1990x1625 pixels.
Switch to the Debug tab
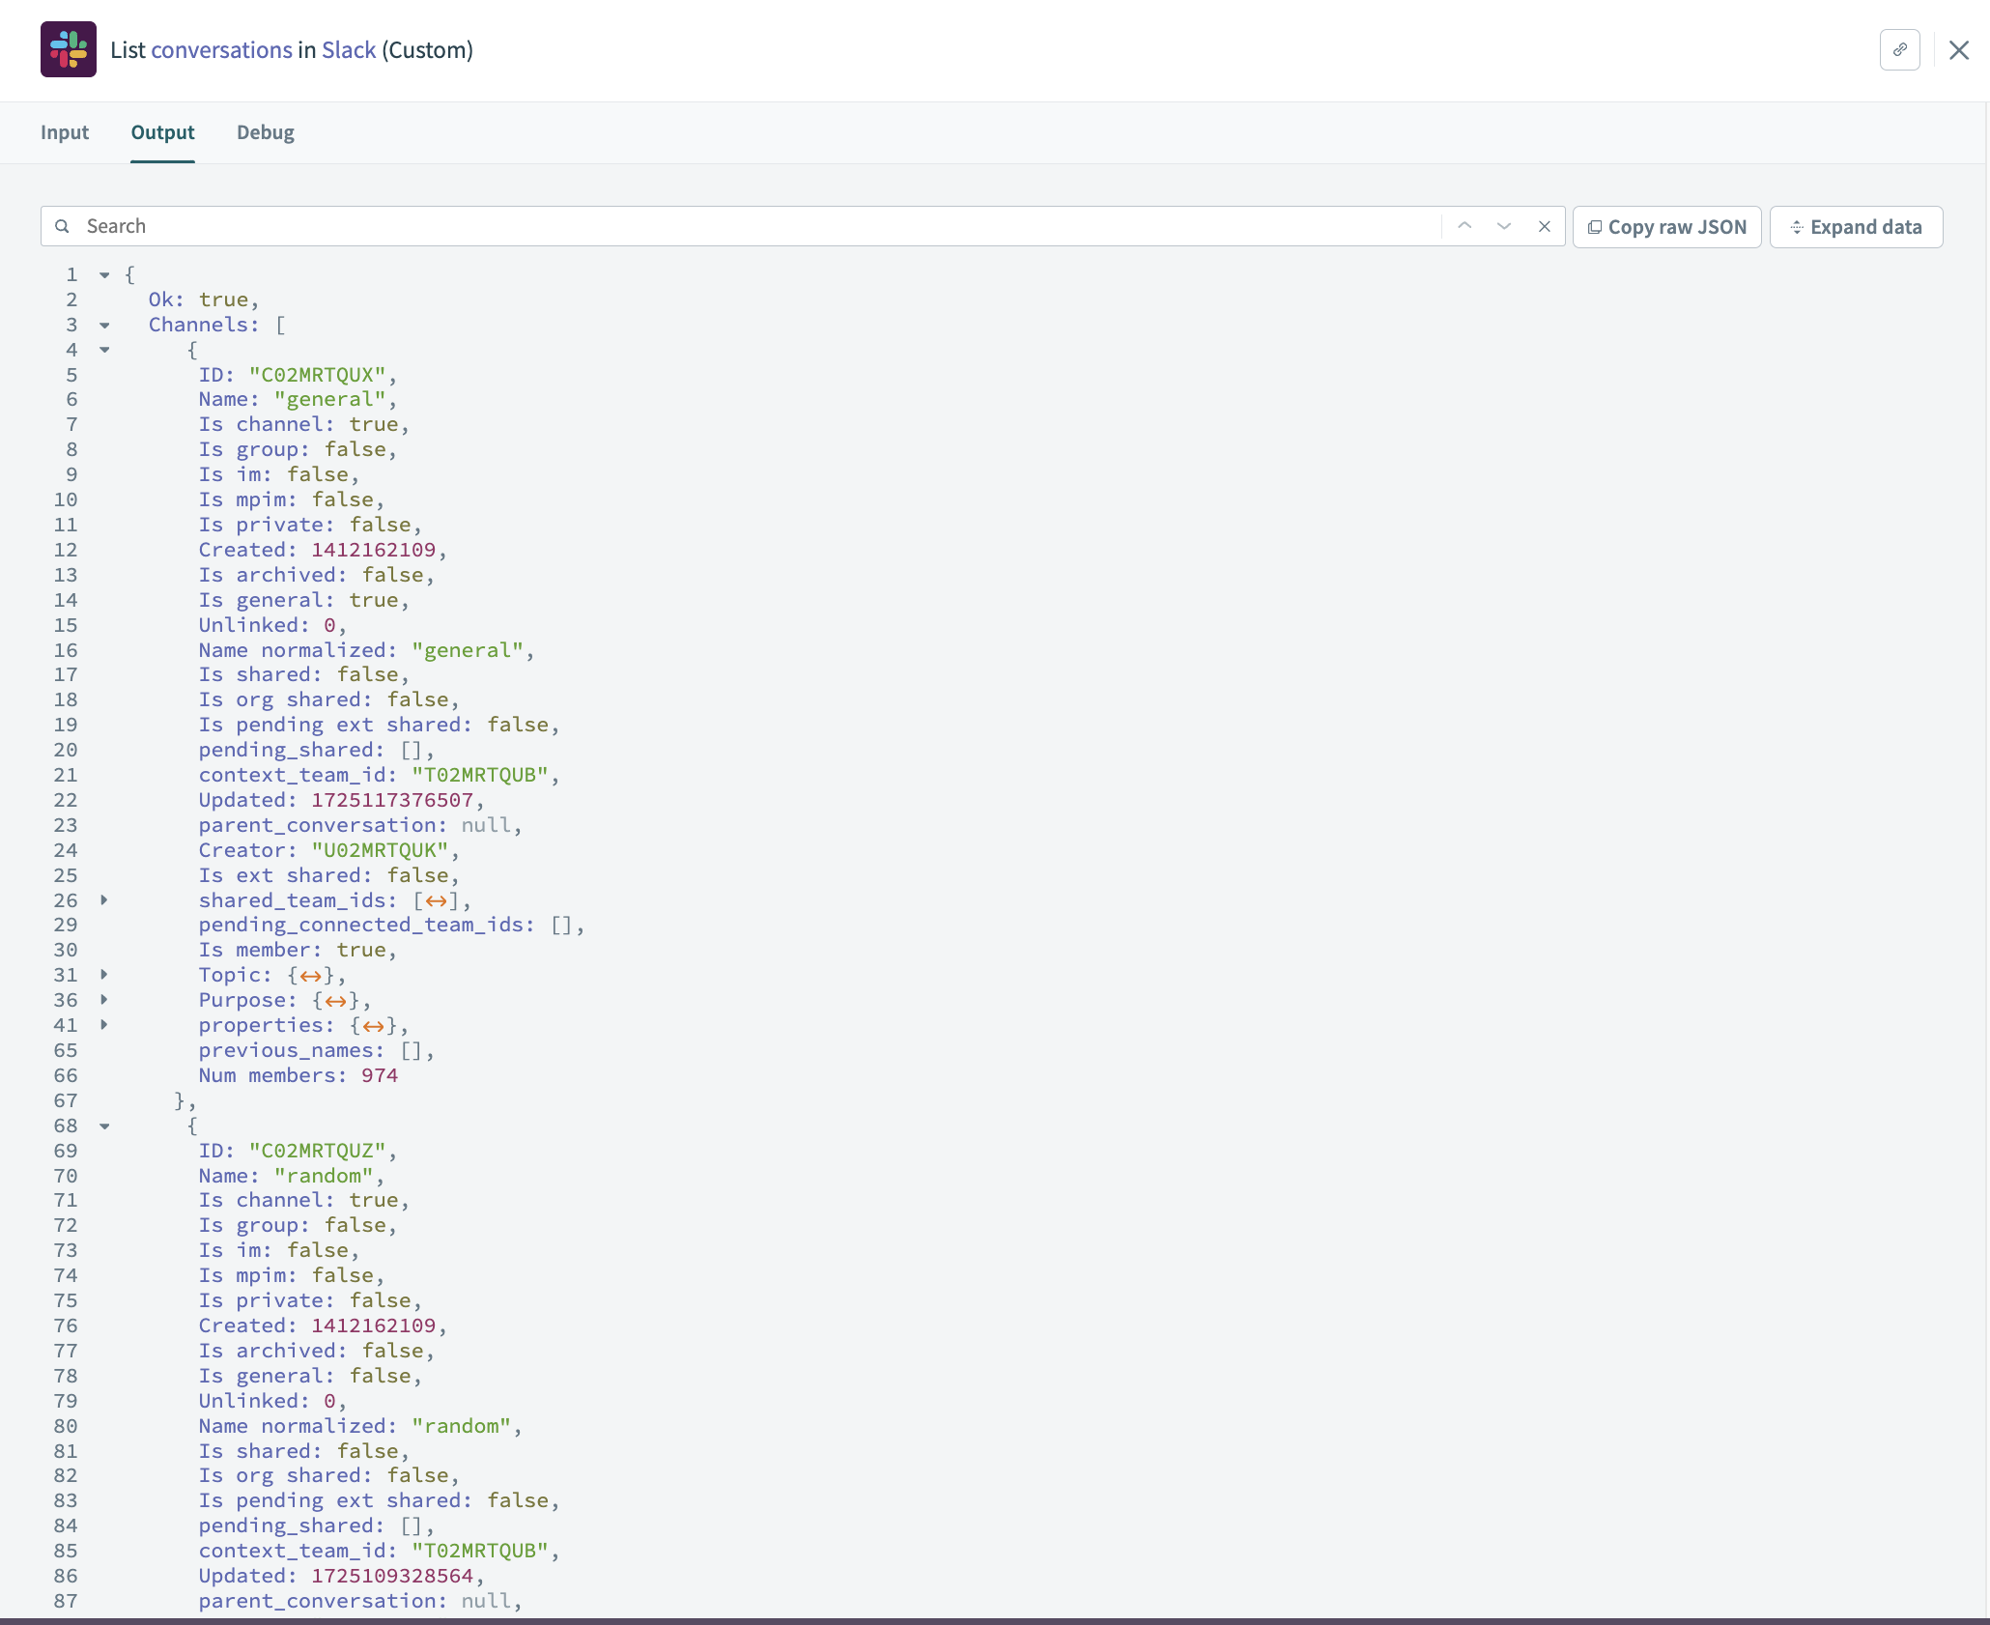point(265,132)
